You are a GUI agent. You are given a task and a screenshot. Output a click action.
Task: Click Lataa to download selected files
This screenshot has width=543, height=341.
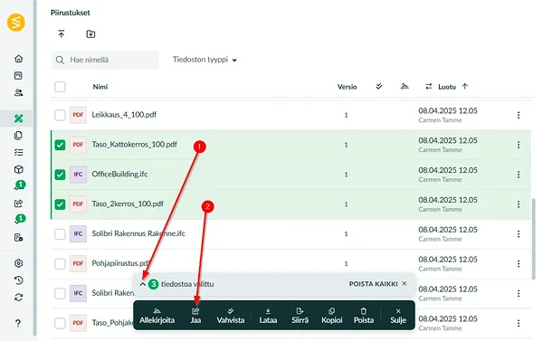[x=268, y=316]
